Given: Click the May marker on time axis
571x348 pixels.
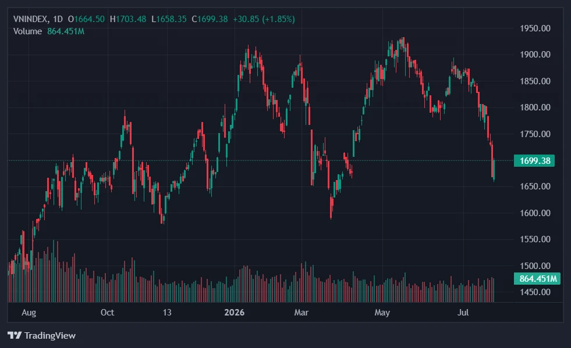Looking at the screenshot, I should [x=382, y=313].
